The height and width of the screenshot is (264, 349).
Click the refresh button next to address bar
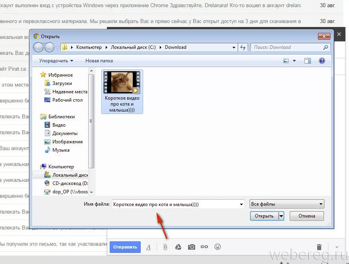tap(243, 47)
